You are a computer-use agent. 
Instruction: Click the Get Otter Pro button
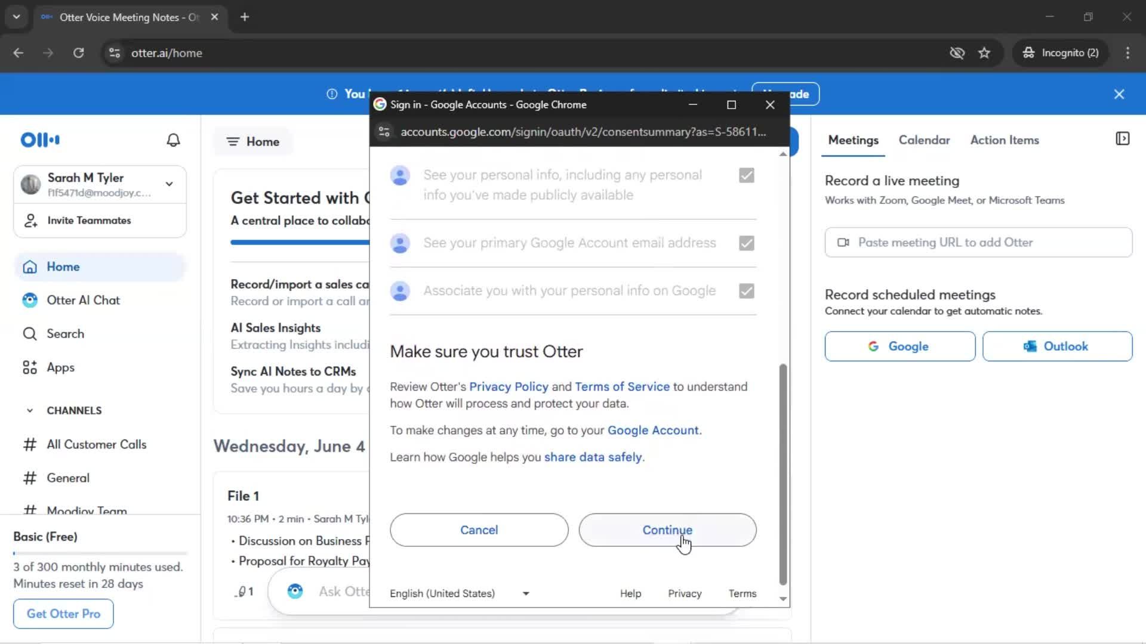point(63,614)
